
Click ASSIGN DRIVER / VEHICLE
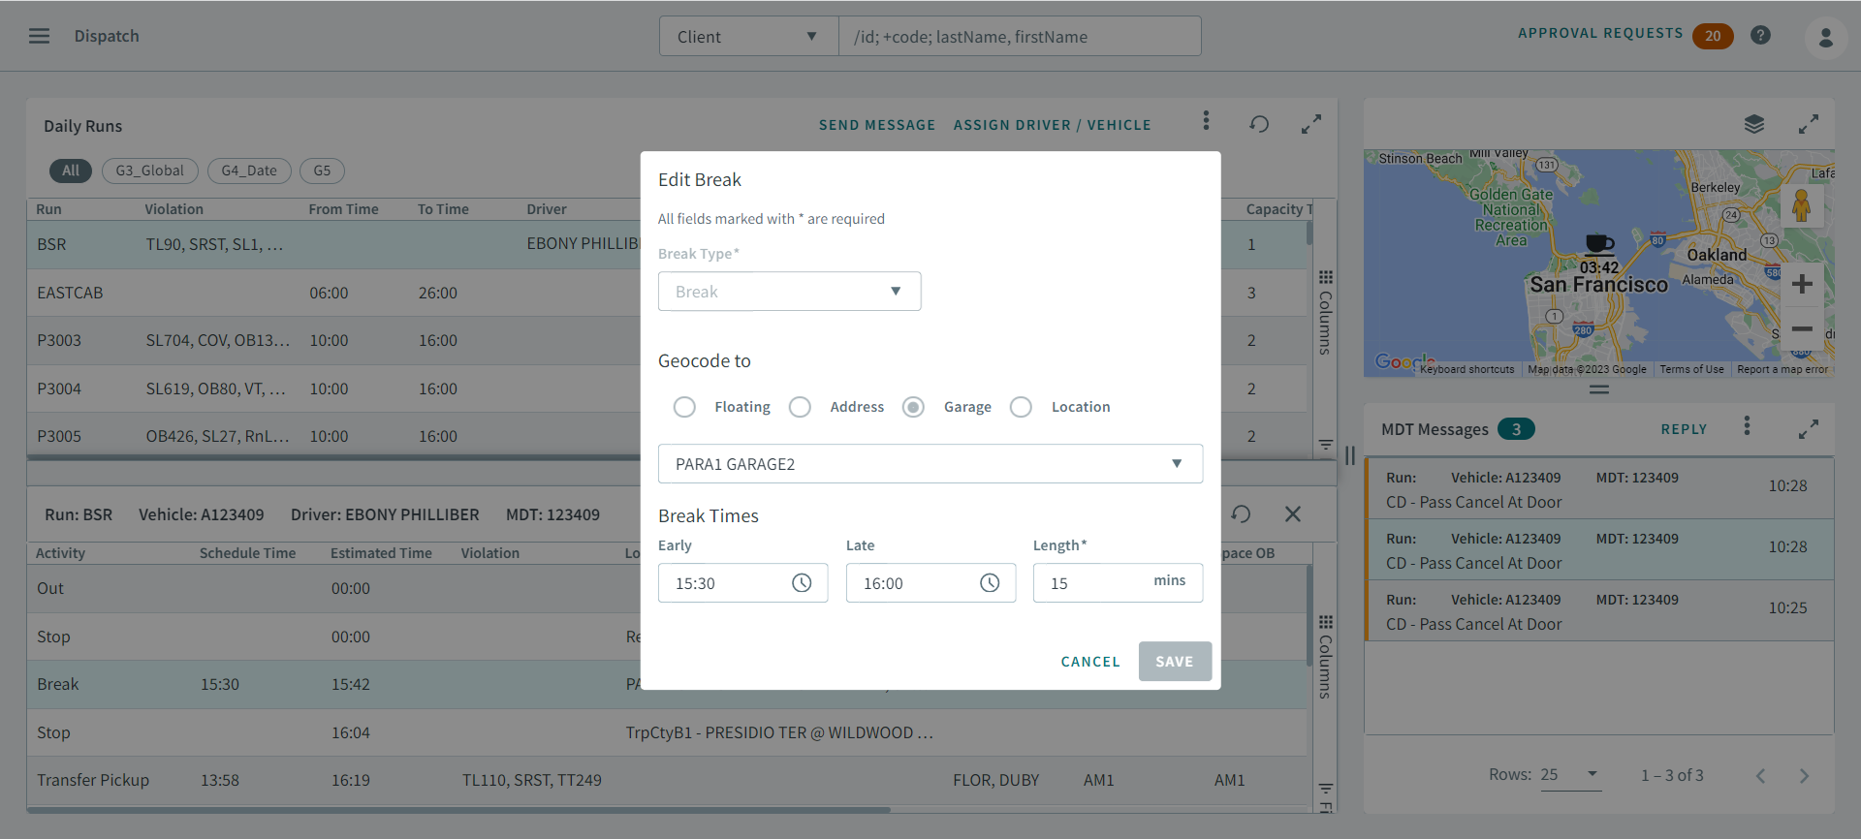pos(1053,125)
